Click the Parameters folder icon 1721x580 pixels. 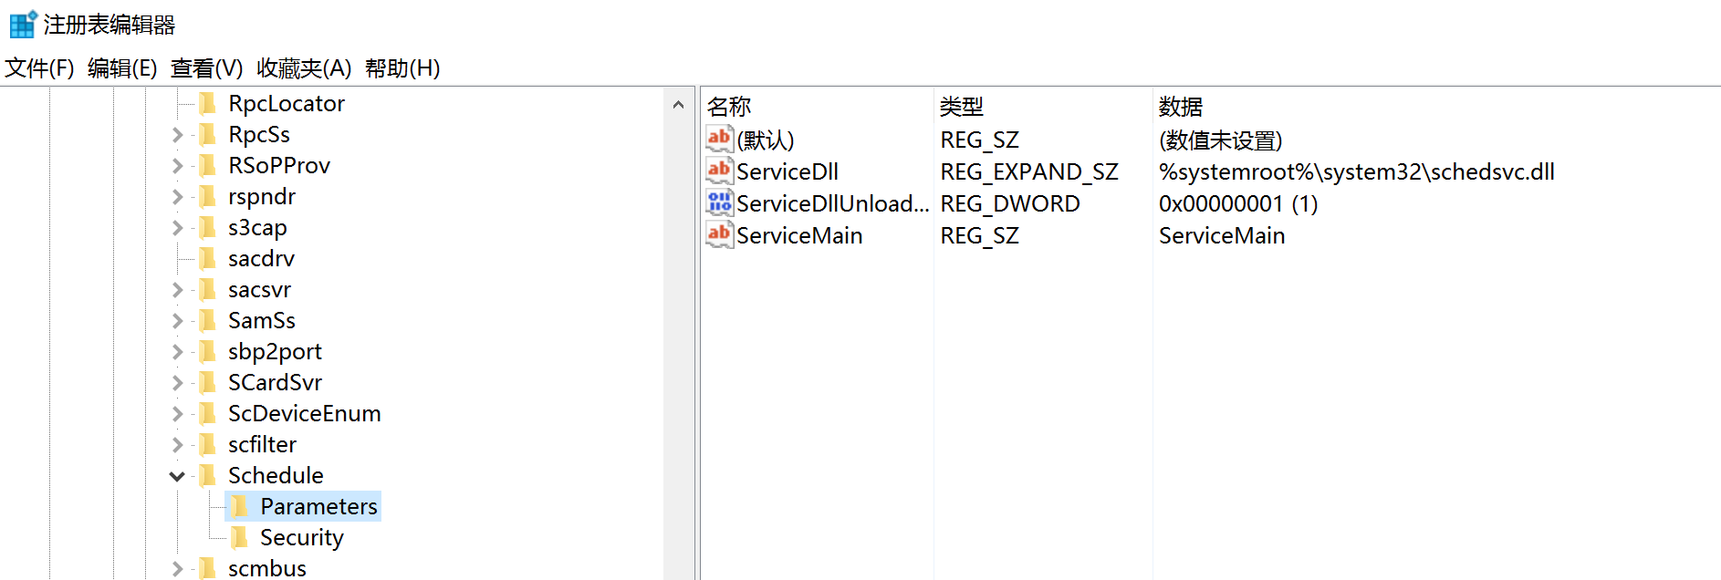pos(240,506)
